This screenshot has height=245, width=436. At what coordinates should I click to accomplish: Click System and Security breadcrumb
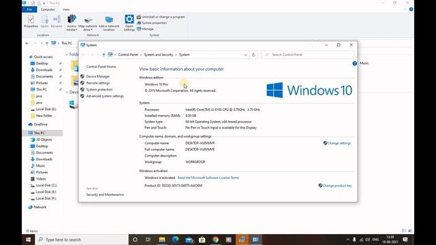(159, 54)
